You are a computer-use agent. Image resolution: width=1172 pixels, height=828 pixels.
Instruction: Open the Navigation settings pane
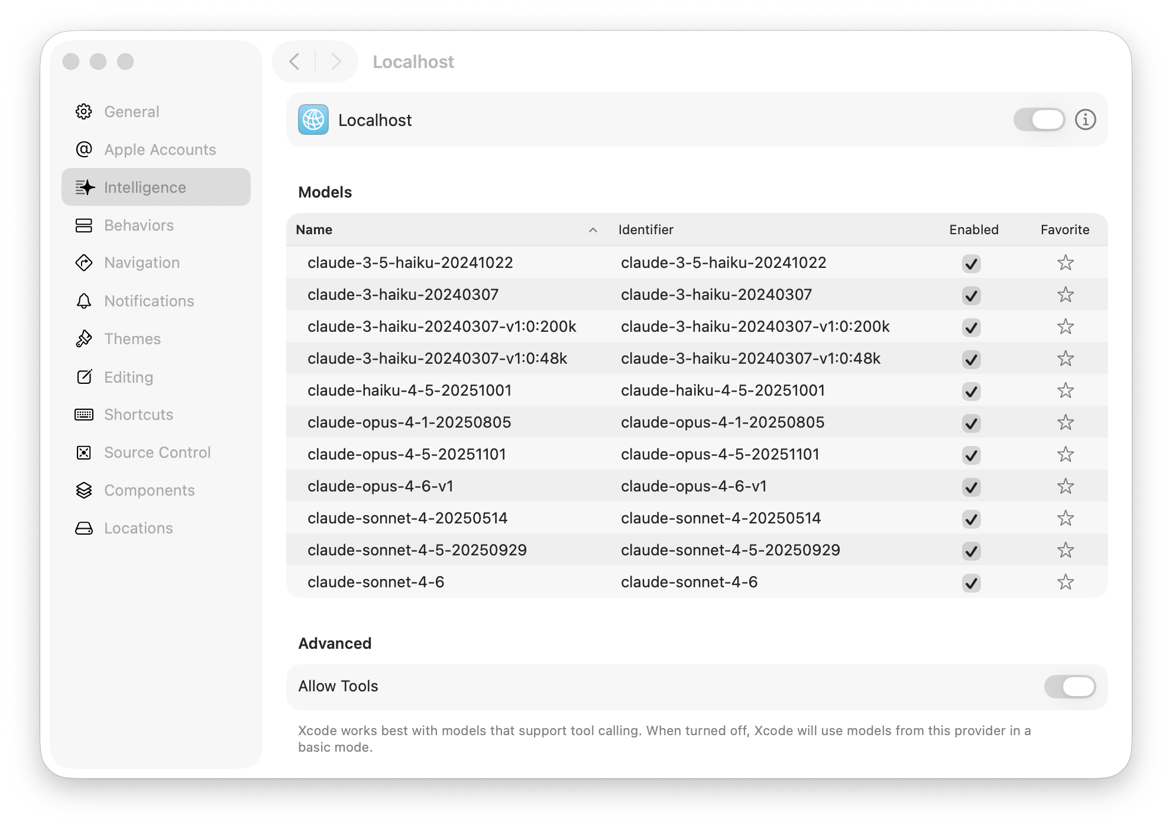[x=142, y=263]
